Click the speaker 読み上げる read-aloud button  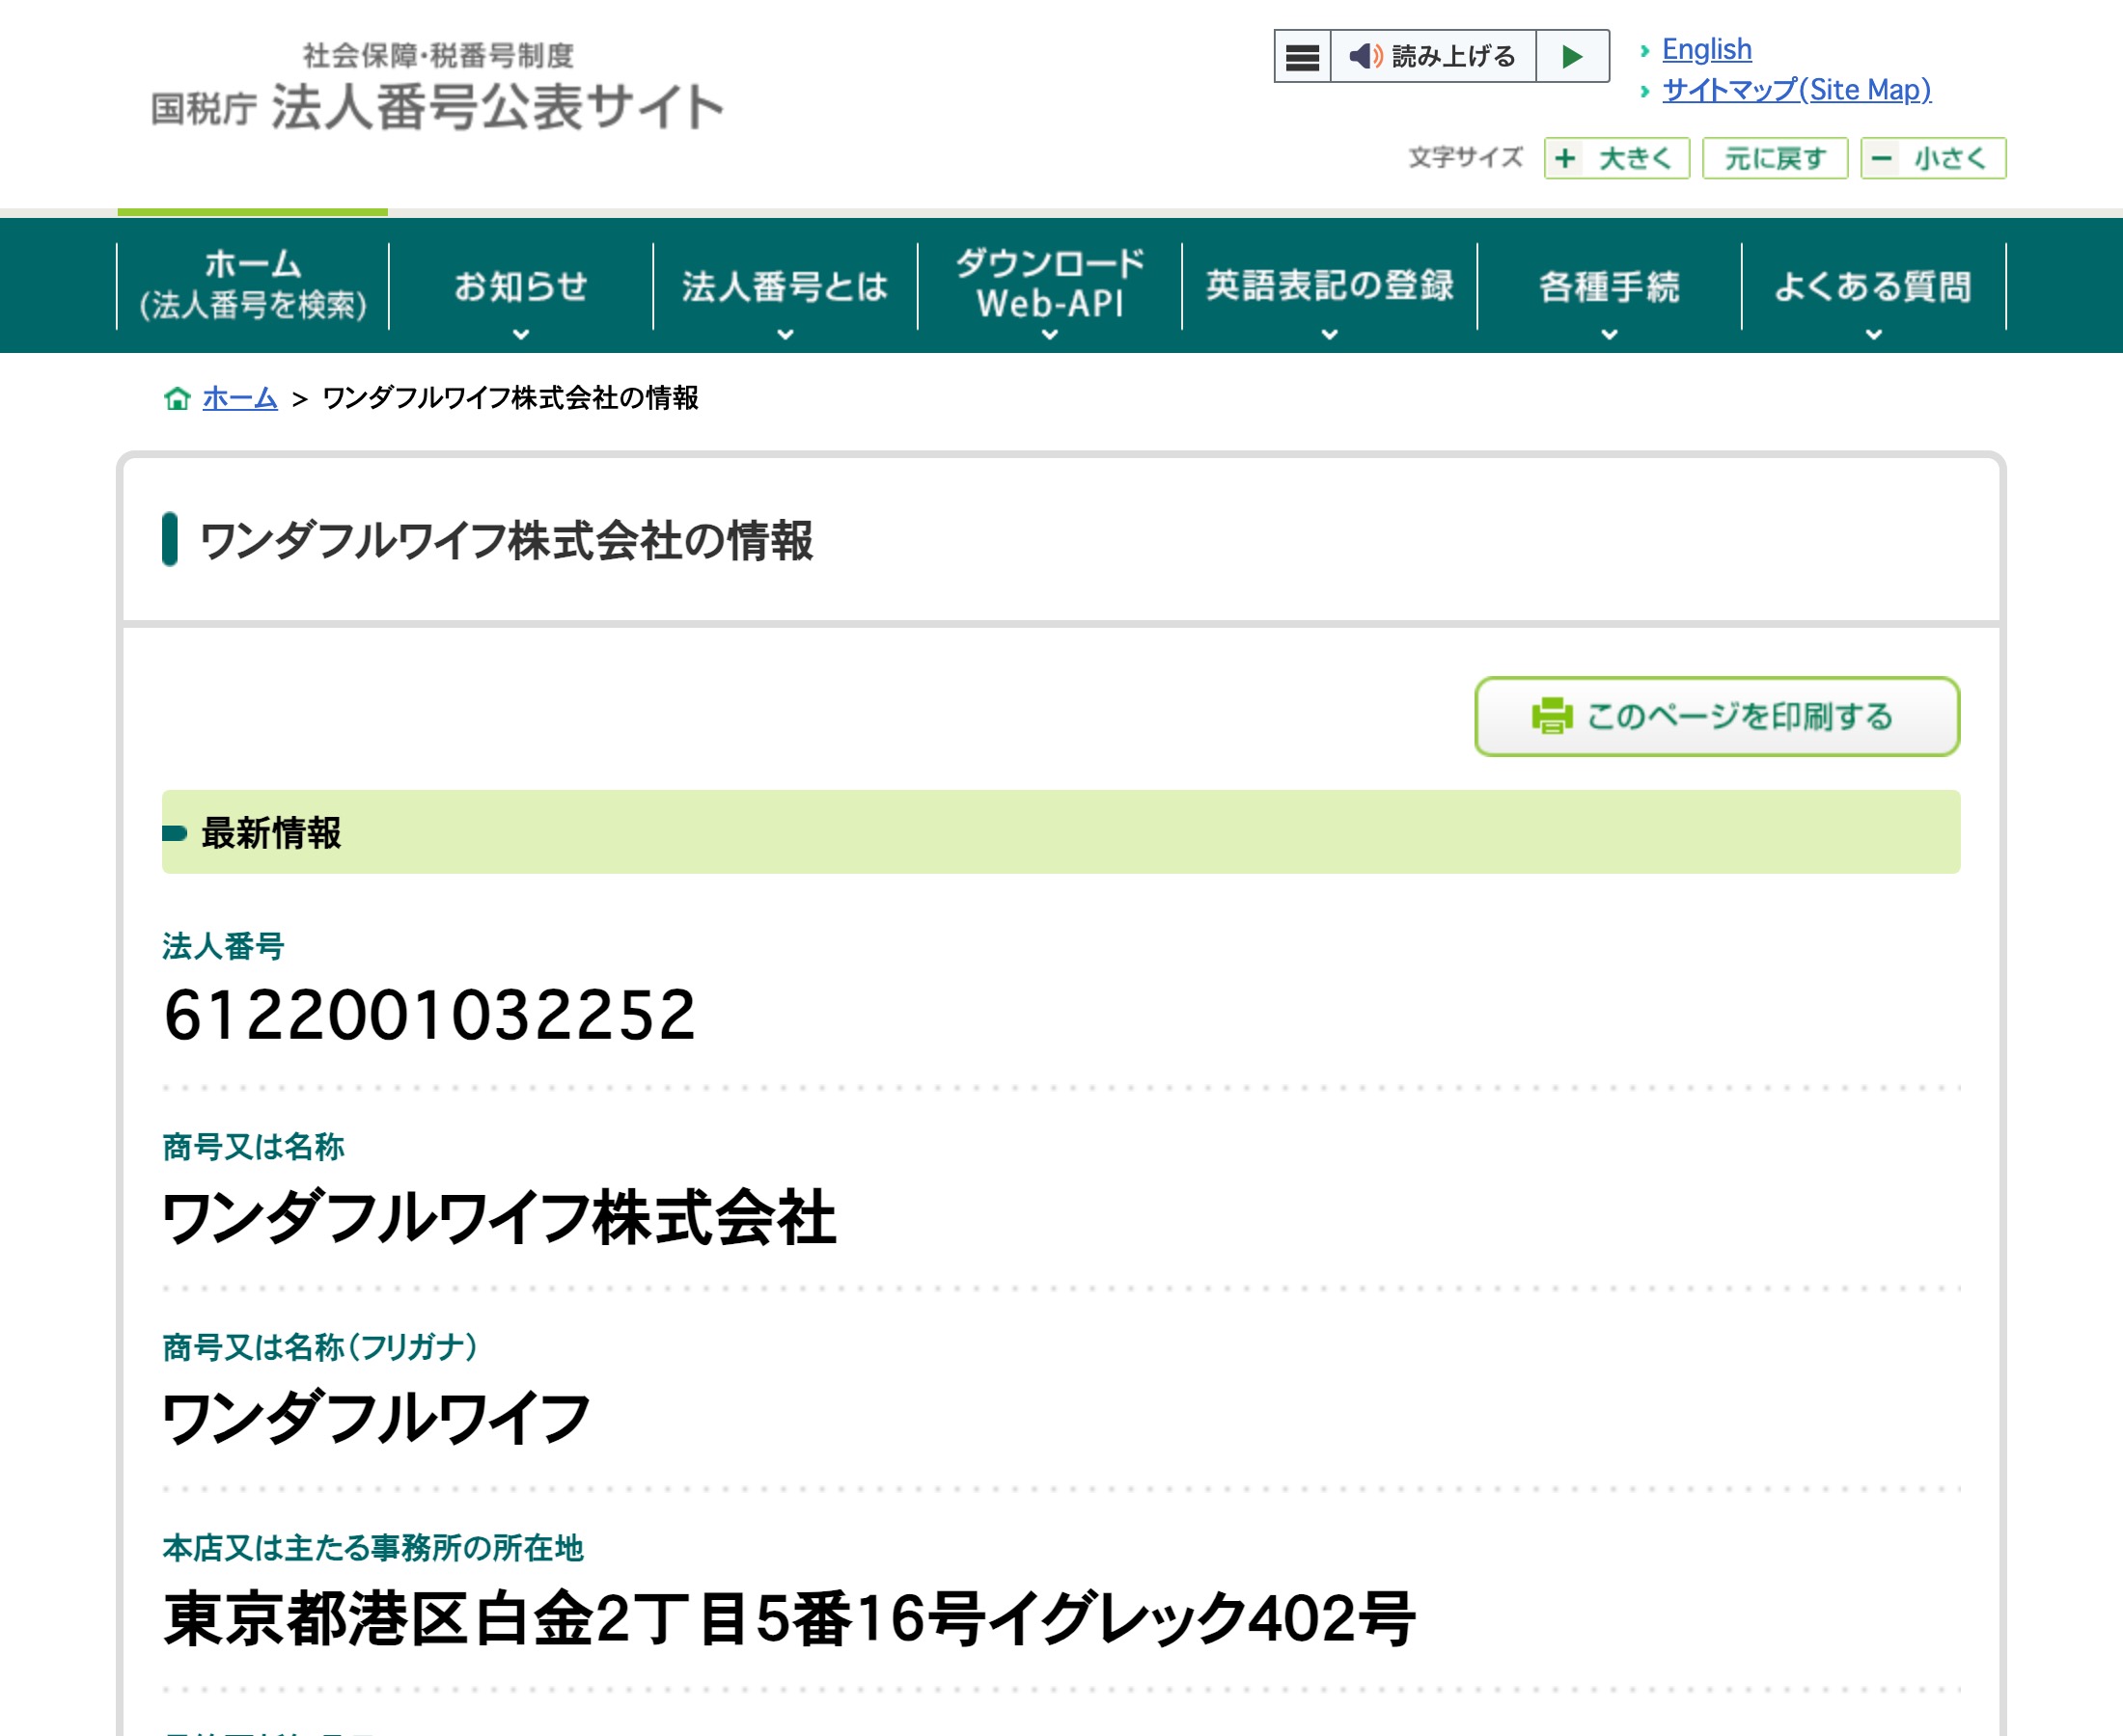click(x=1433, y=56)
